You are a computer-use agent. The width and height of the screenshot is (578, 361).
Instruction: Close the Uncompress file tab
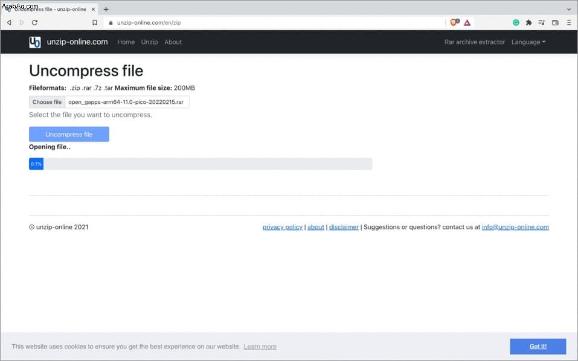(x=93, y=9)
